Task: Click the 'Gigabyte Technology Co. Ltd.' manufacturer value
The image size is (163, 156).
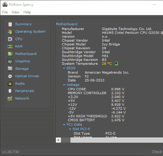Action: pos(127,29)
